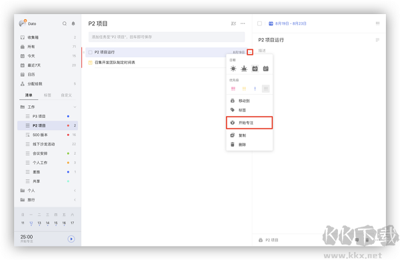400x260 pixels.
Task: Click the search magnifier icon in sidebar
Action: pyautogui.click(x=65, y=23)
